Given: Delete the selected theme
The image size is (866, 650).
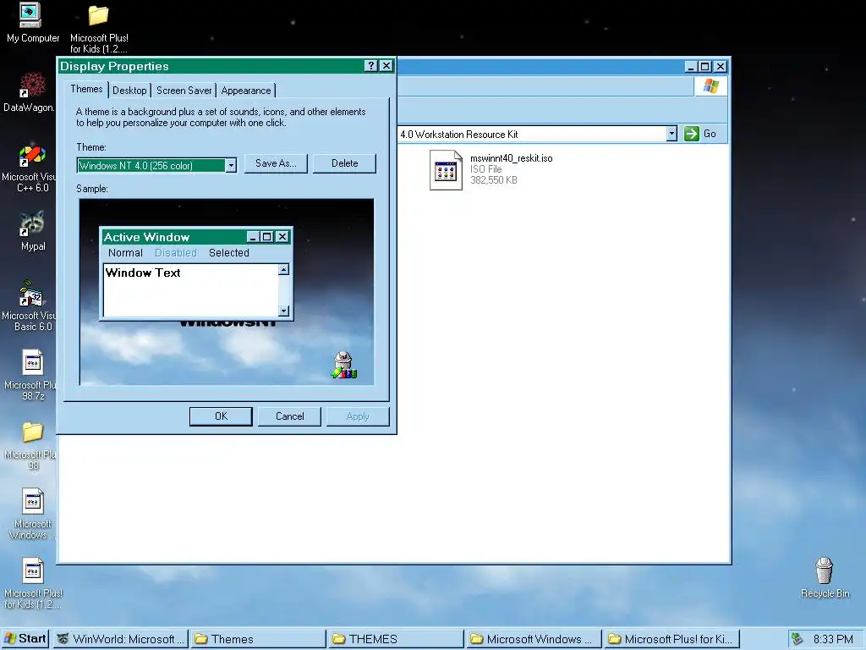Looking at the screenshot, I should point(345,163).
